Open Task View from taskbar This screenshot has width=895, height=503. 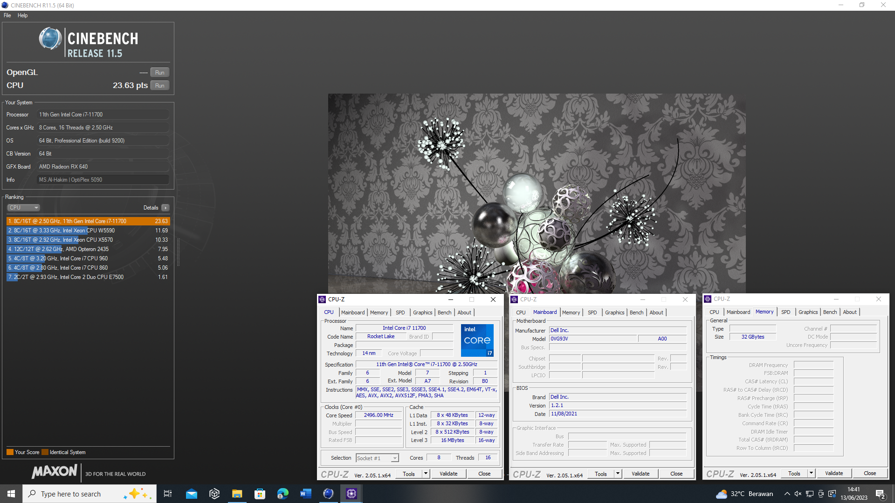pyautogui.click(x=168, y=494)
